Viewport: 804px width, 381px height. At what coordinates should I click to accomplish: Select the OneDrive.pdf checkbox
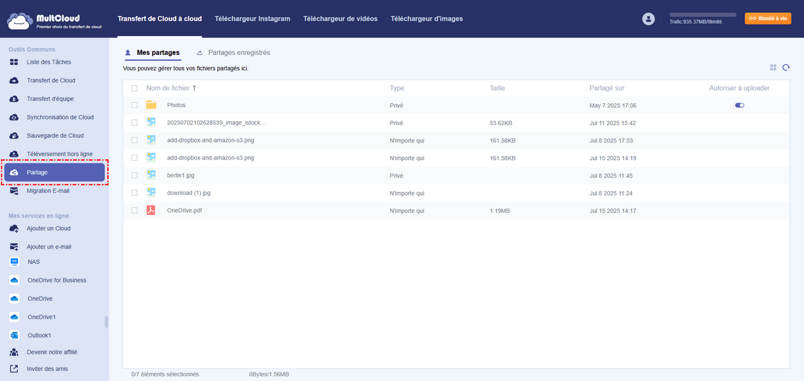(x=135, y=210)
